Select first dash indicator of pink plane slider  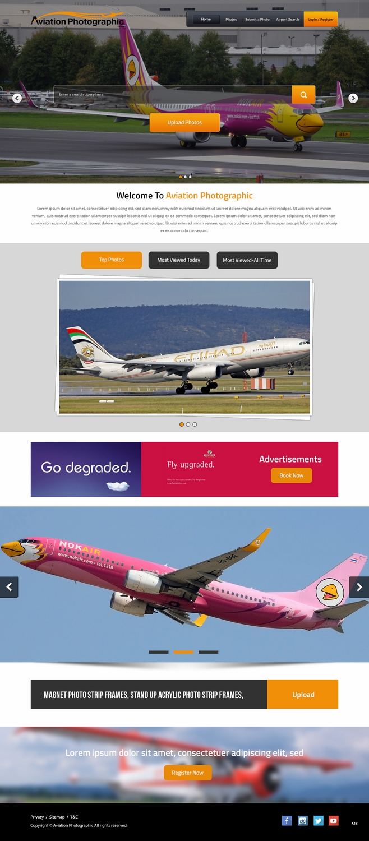159,652
